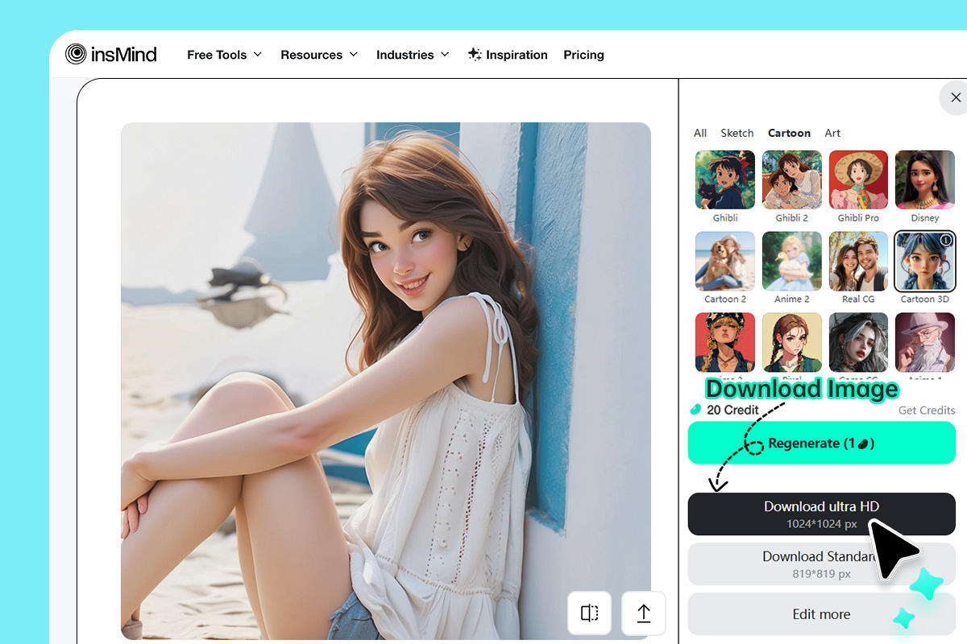This screenshot has height=644, width=967.
Task: Choose the Ghibli style thumbnail
Action: click(x=725, y=180)
